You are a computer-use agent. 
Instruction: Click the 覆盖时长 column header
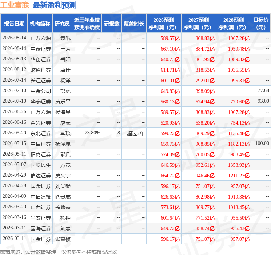pos(134,24)
